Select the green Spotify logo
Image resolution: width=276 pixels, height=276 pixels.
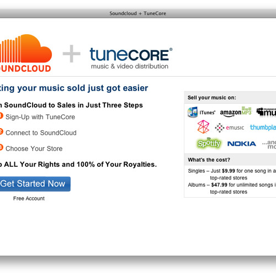click(209, 143)
